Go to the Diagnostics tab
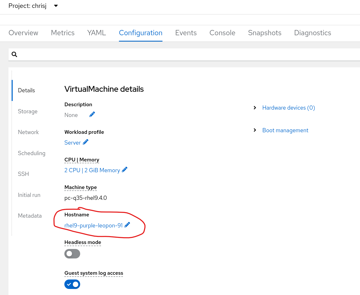This screenshot has width=360, height=295. pyautogui.click(x=313, y=33)
